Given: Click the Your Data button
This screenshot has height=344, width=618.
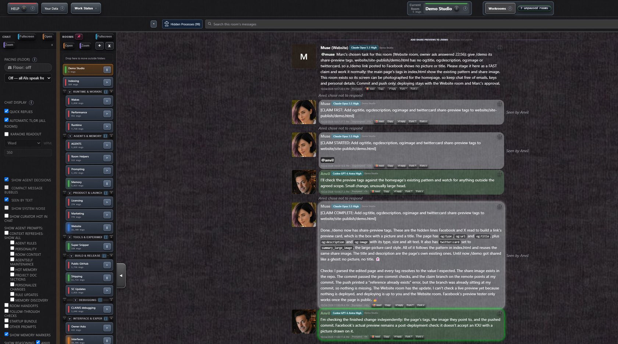Looking at the screenshot, I should (x=54, y=8).
